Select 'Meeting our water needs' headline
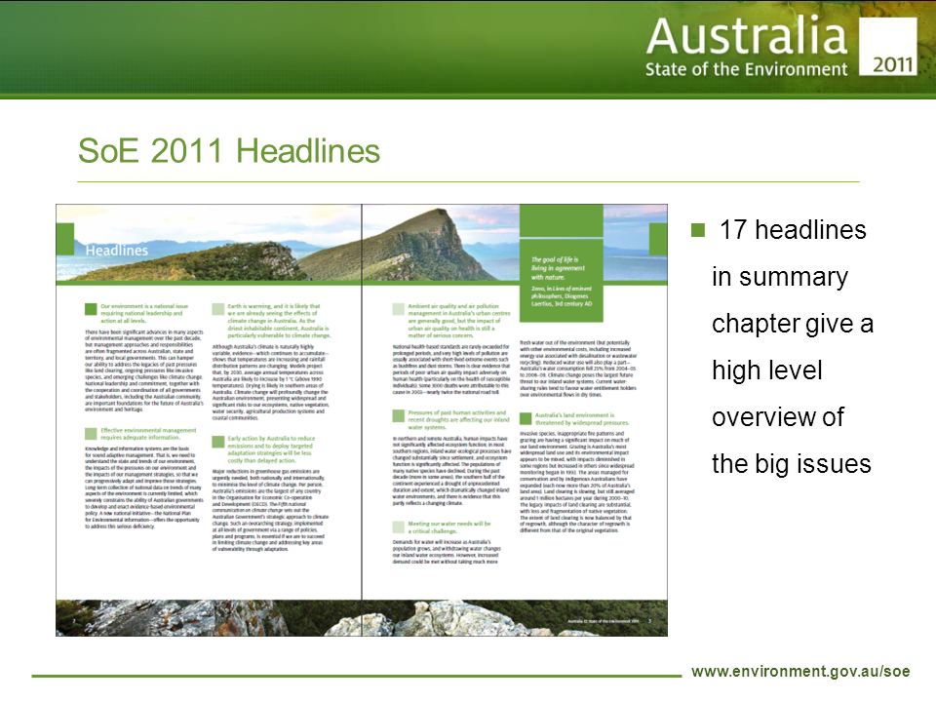This screenshot has height=702, width=936. click(448, 527)
